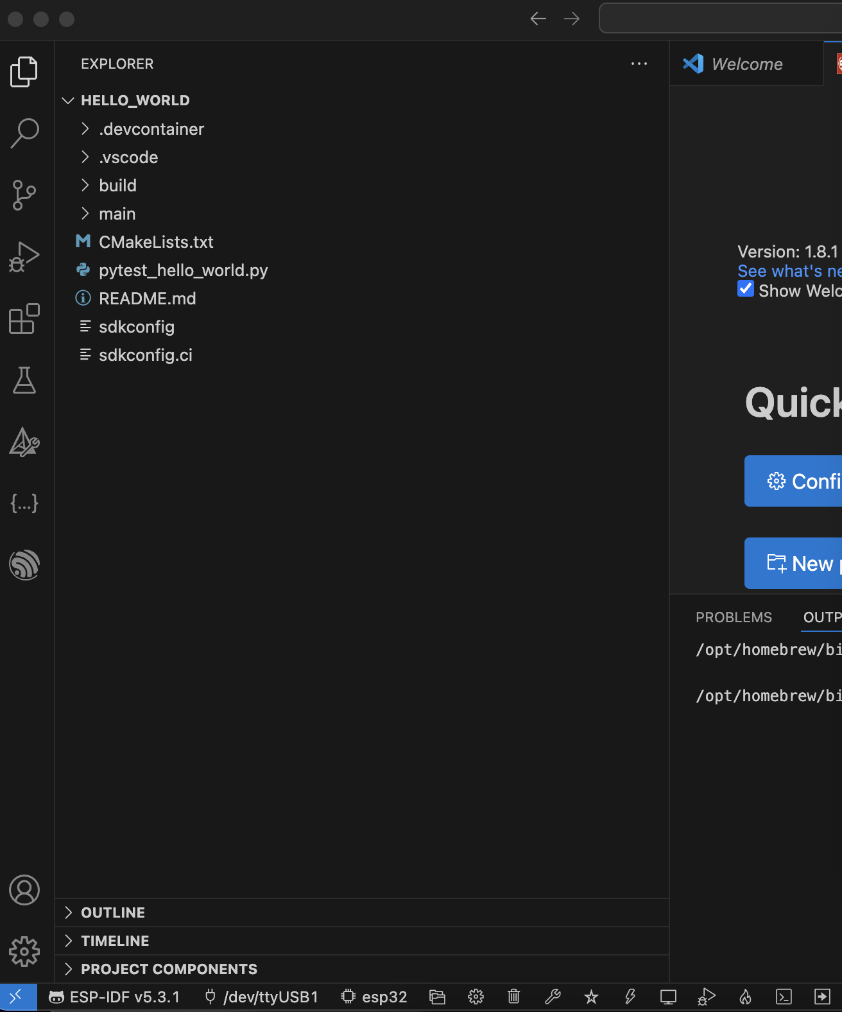This screenshot has width=842, height=1012.
Task: Open CMakeLists.txt file
Action: pos(362,242)
